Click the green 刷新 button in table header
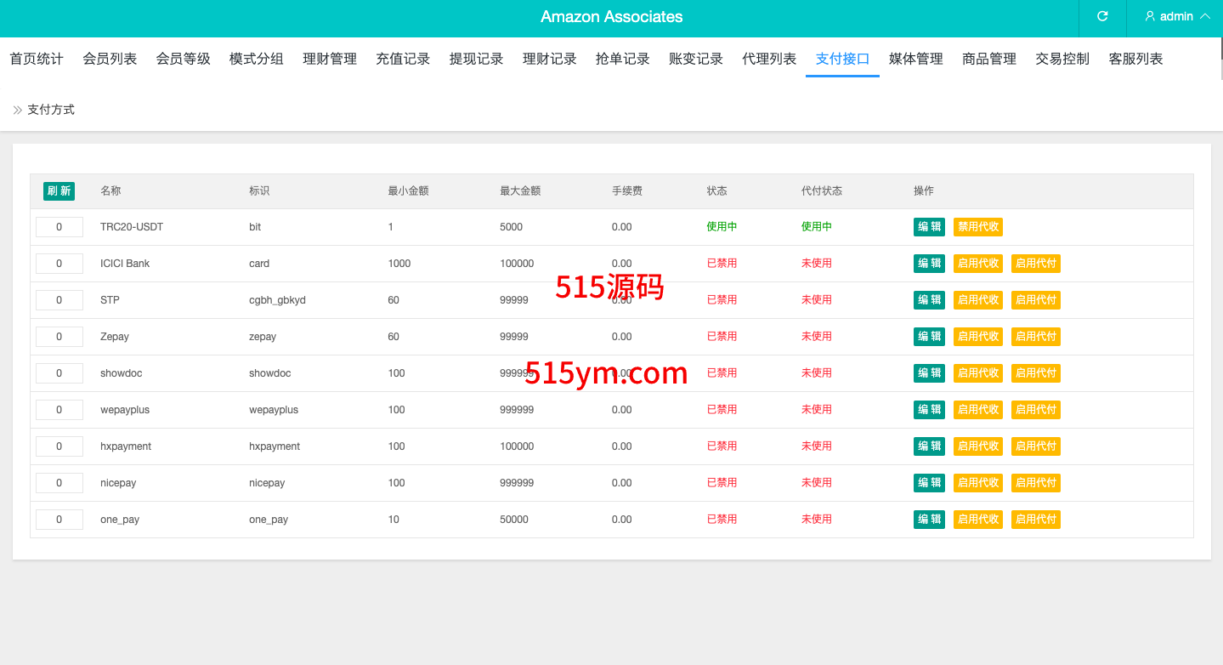Image resolution: width=1223 pixels, height=665 pixels. (x=59, y=191)
